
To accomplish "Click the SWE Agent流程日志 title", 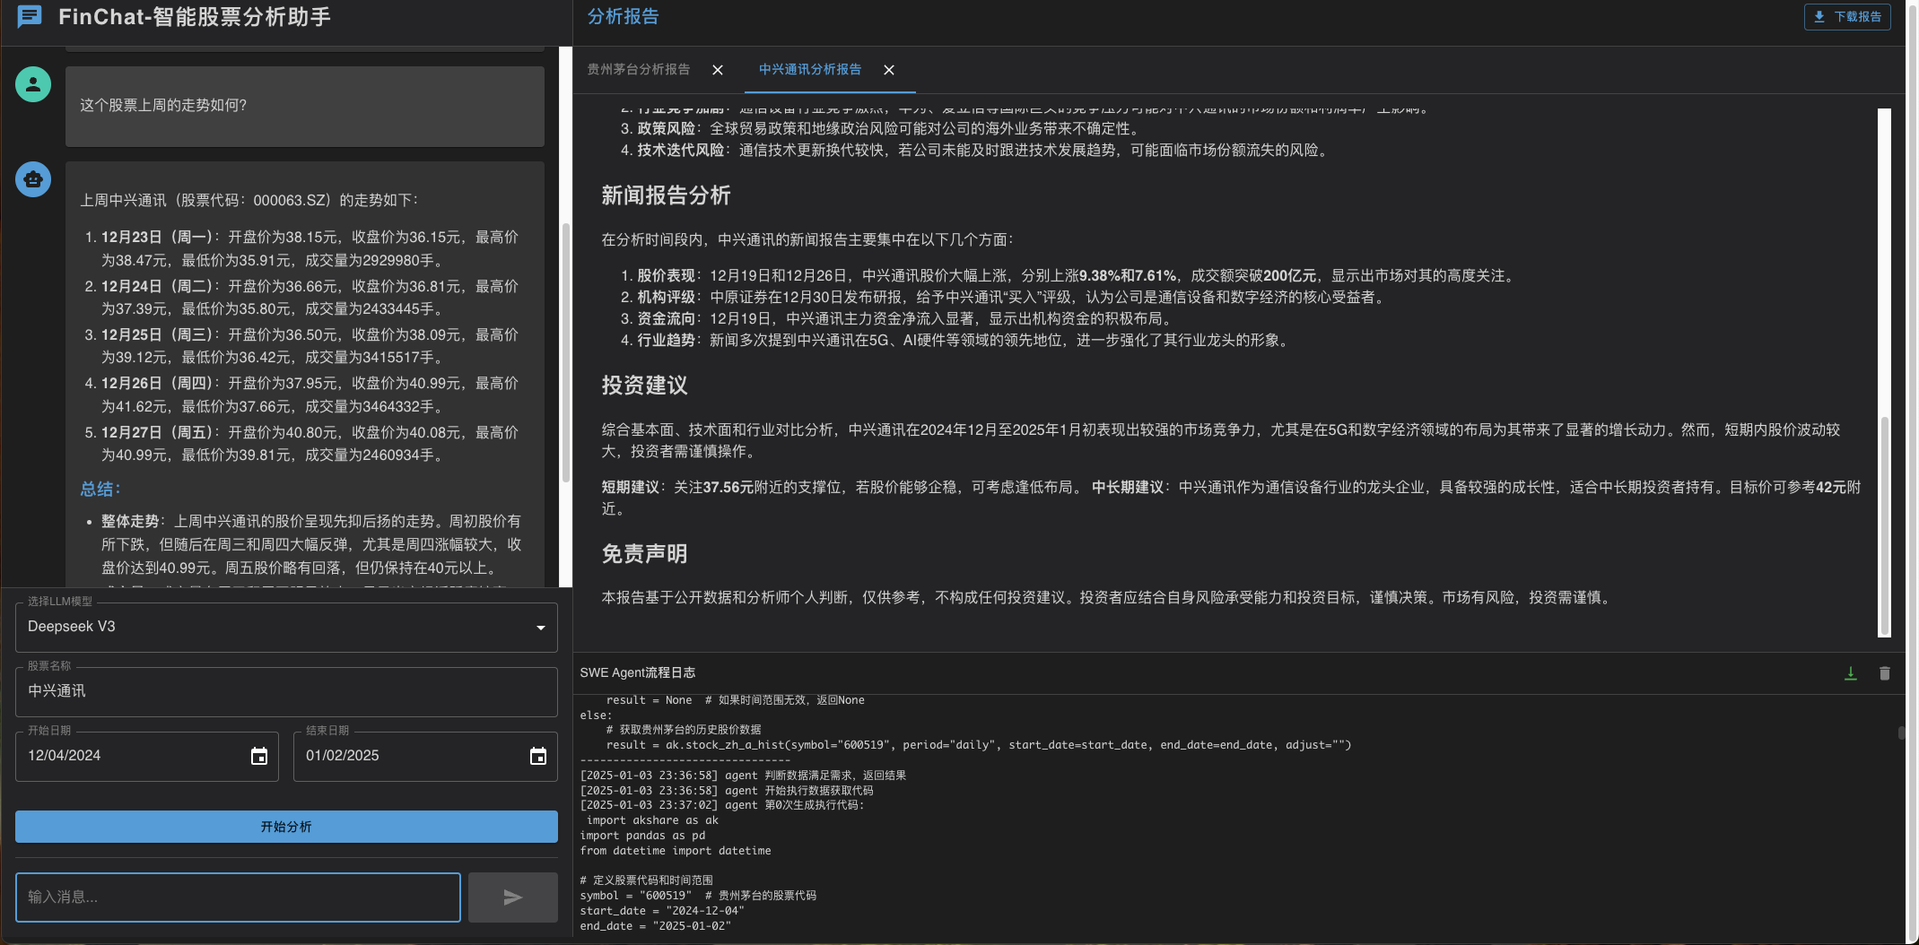I will [x=637, y=673].
